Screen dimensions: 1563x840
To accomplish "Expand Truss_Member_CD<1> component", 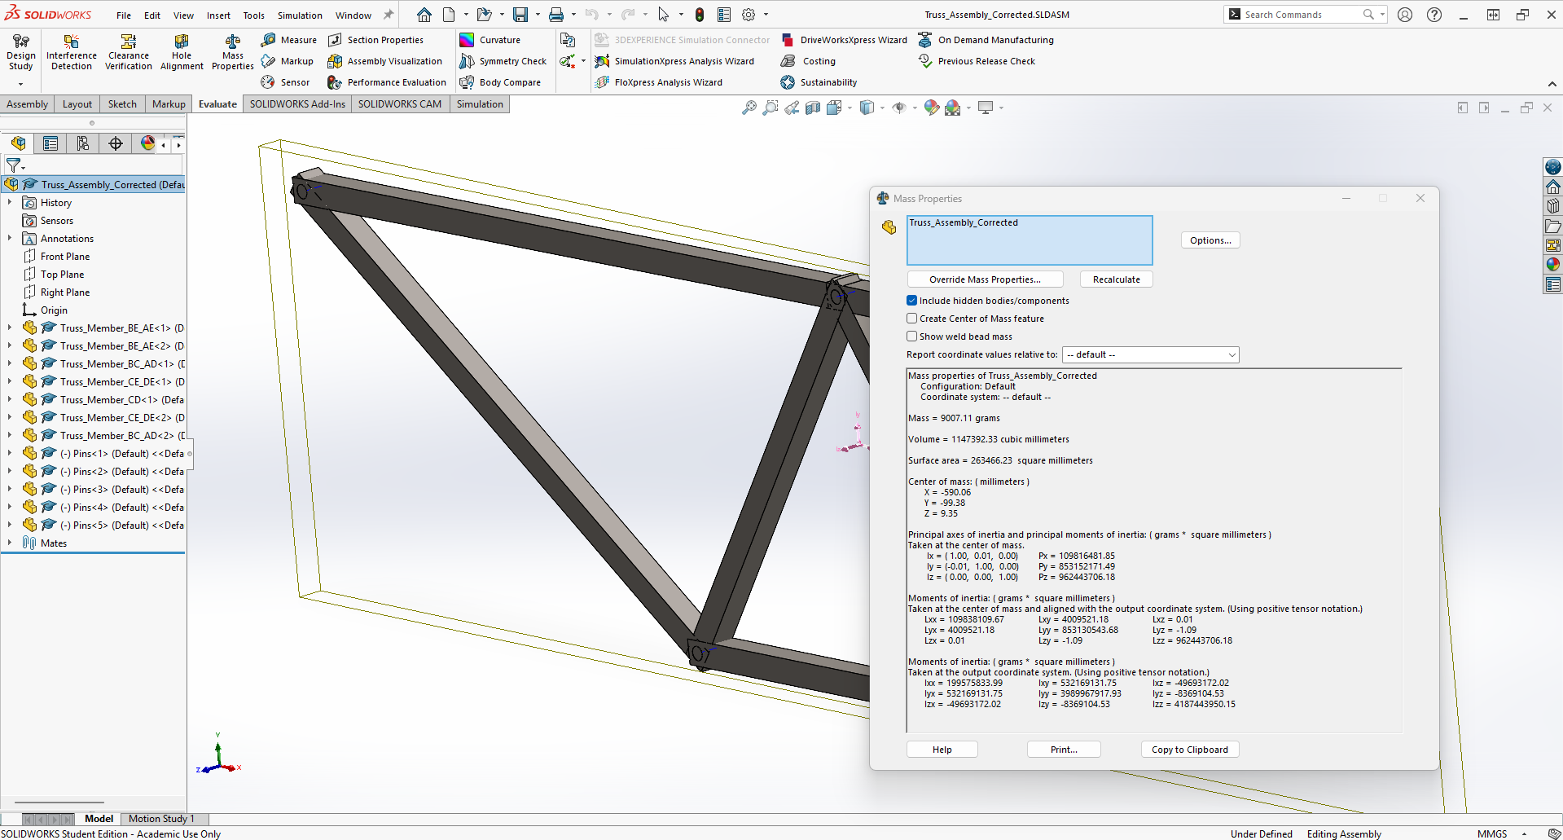I will click(x=10, y=400).
